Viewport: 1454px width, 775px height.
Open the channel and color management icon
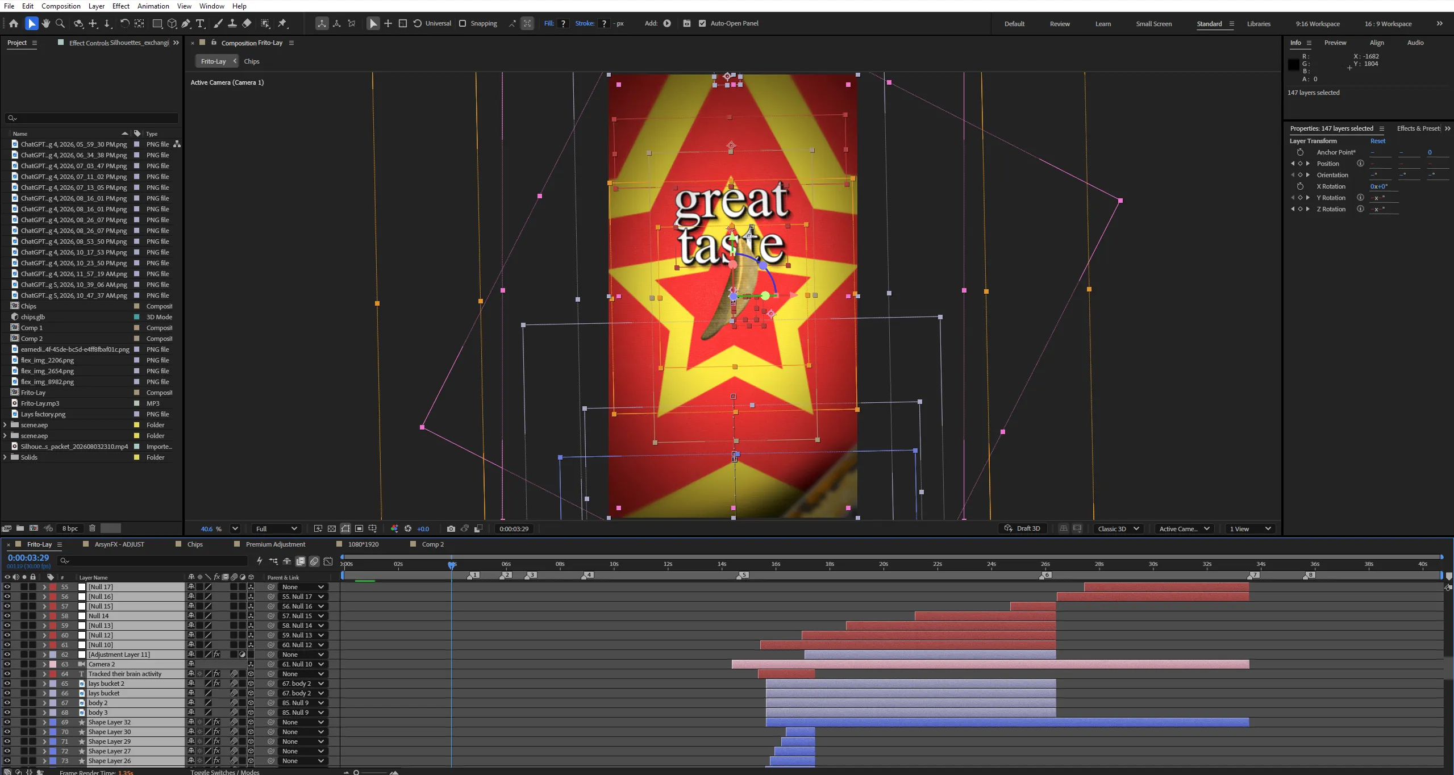(394, 528)
